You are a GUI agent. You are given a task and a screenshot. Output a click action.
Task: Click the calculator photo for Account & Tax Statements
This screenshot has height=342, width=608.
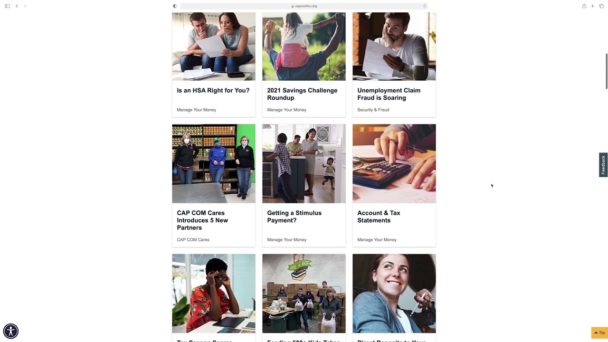click(x=394, y=164)
